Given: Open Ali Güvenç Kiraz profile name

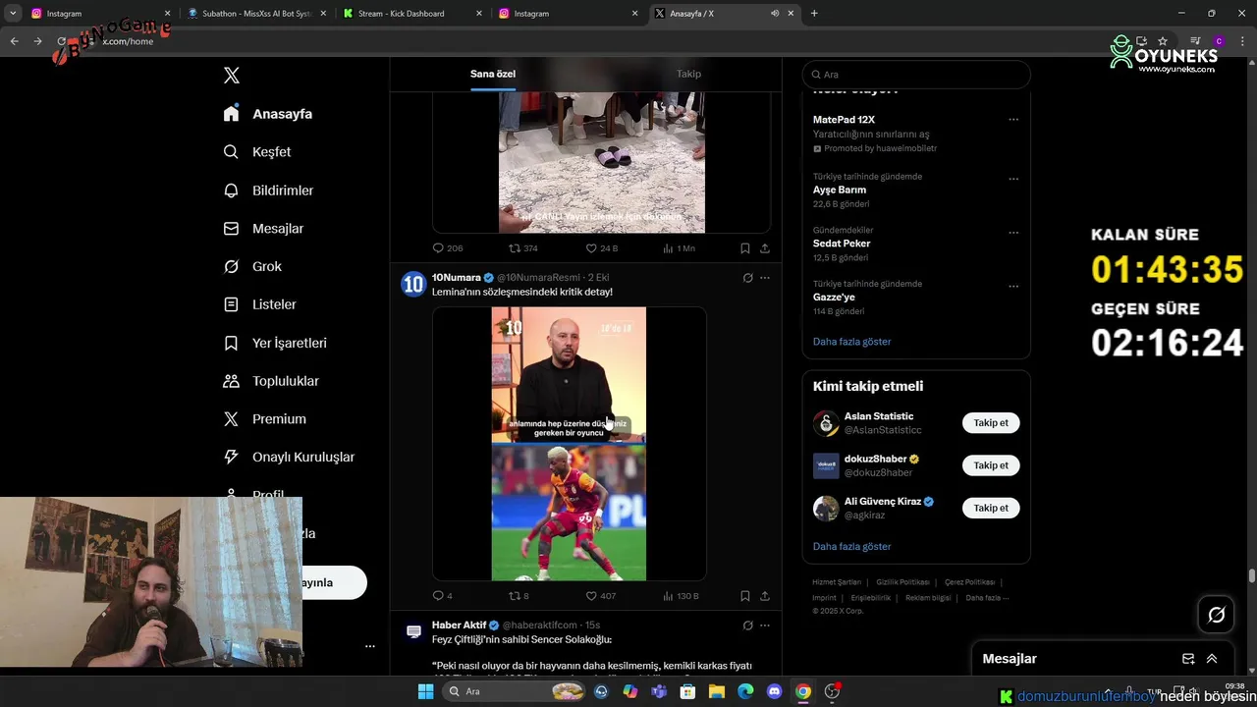Looking at the screenshot, I should tap(882, 501).
